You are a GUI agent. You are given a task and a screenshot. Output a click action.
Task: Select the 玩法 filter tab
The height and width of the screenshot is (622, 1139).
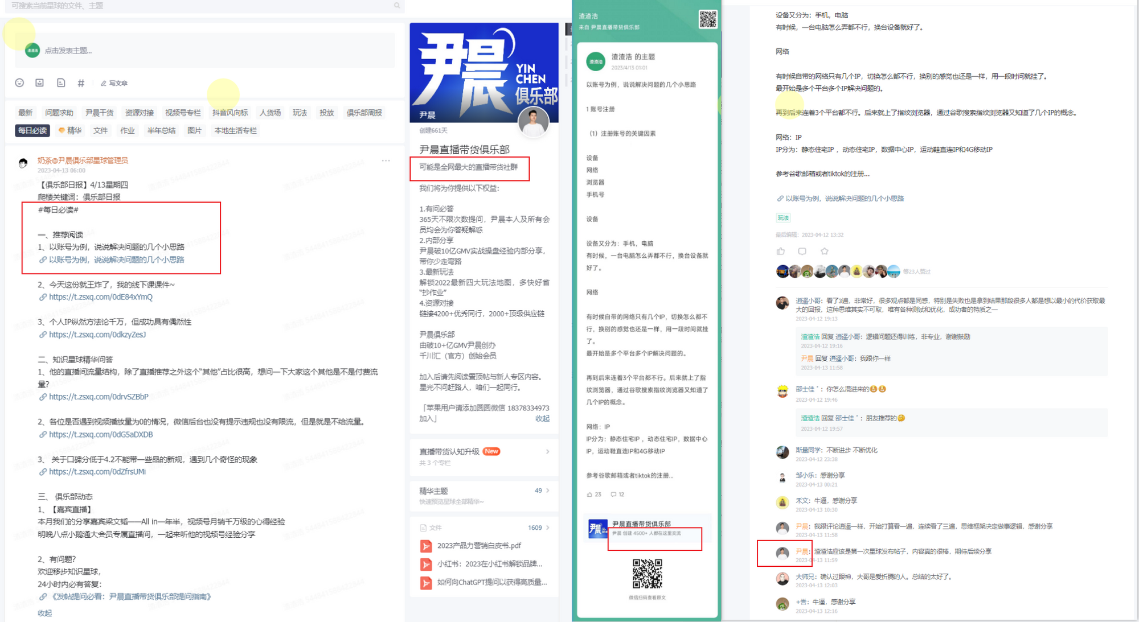300,113
